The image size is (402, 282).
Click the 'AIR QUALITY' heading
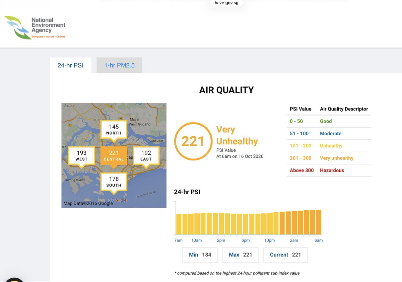(x=226, y=90)
